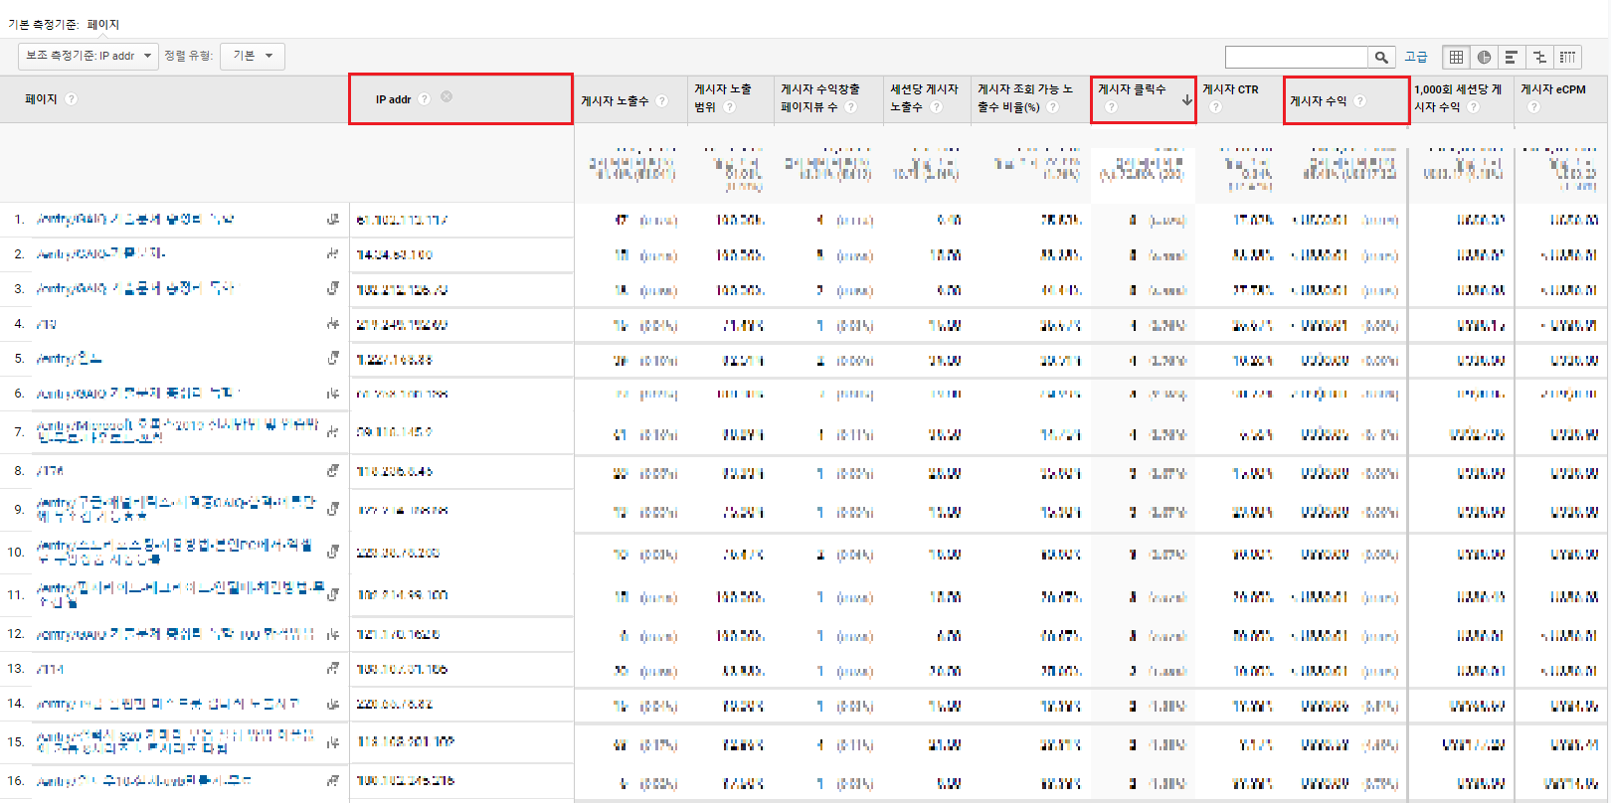Sort by the 게시자 노출 범위 column

[722, 97]
